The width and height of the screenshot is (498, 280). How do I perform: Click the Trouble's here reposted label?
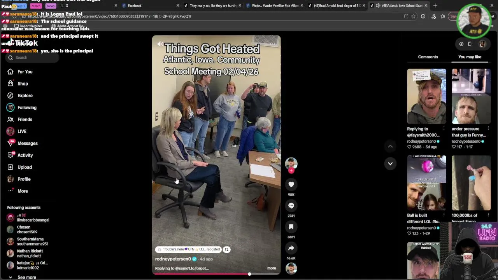pyautogui.click(x=188, y=250)
